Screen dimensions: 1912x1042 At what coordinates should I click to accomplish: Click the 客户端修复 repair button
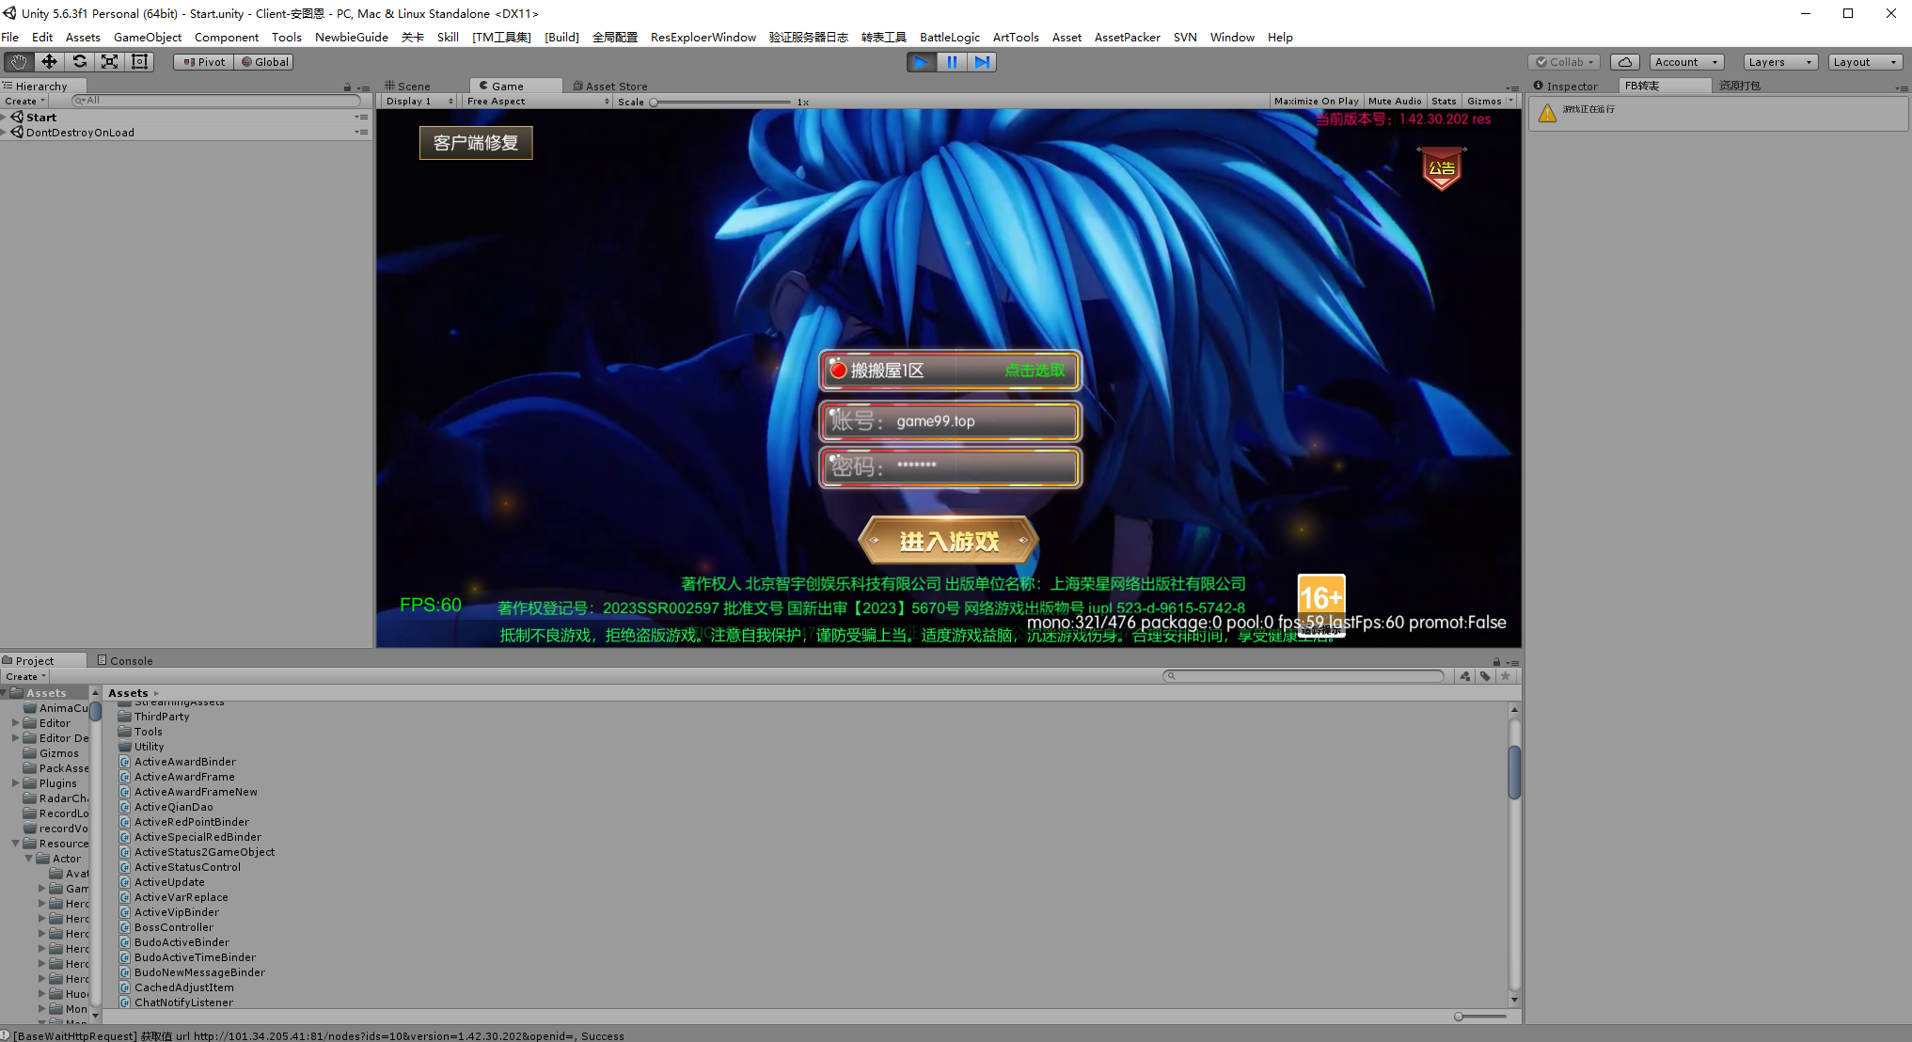476,143
